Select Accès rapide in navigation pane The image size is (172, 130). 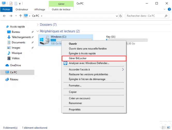pos(17,27)
